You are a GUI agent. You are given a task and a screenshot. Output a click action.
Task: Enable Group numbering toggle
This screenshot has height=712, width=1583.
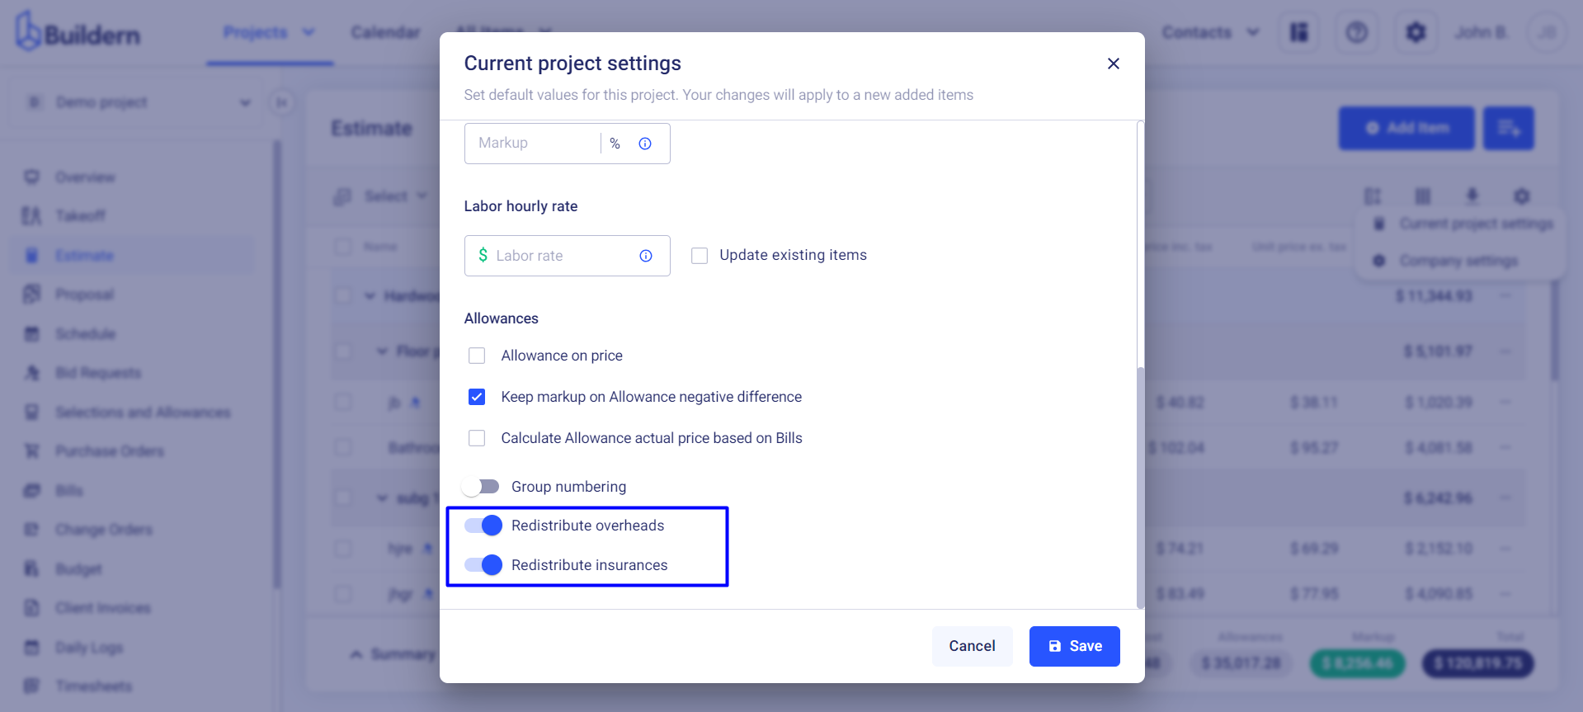point(481,487)
